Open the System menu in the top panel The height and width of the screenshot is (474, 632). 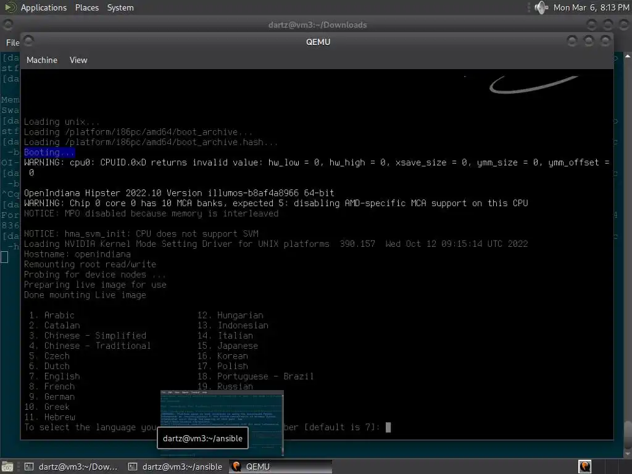[120, 7]
